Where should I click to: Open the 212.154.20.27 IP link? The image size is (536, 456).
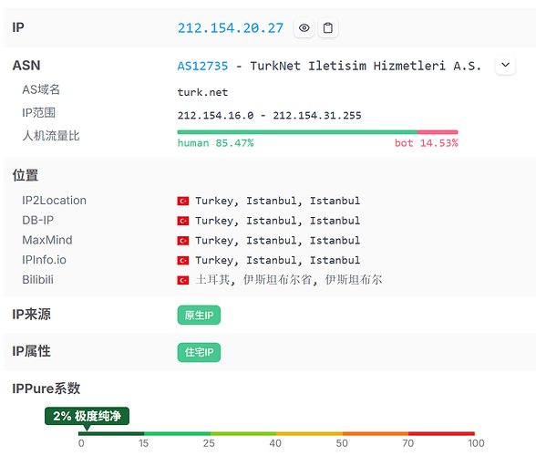click(231, 28)
